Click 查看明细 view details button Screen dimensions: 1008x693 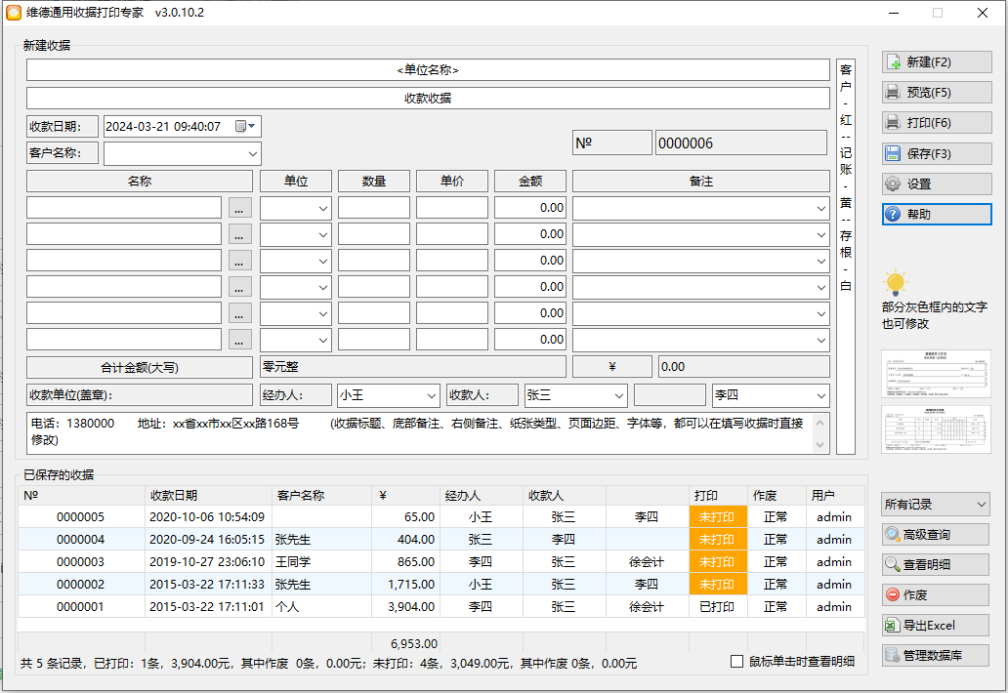click(935, 565)
